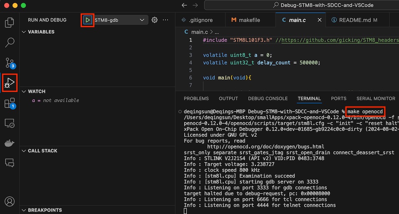Open the Run and Debug view
This screenshot has height=214, width=399.
tap(10, 83)
